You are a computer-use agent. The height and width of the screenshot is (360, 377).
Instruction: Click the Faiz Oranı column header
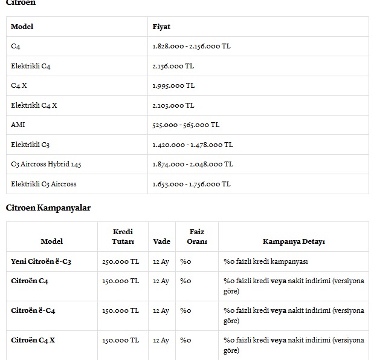(x=196, y=237)
